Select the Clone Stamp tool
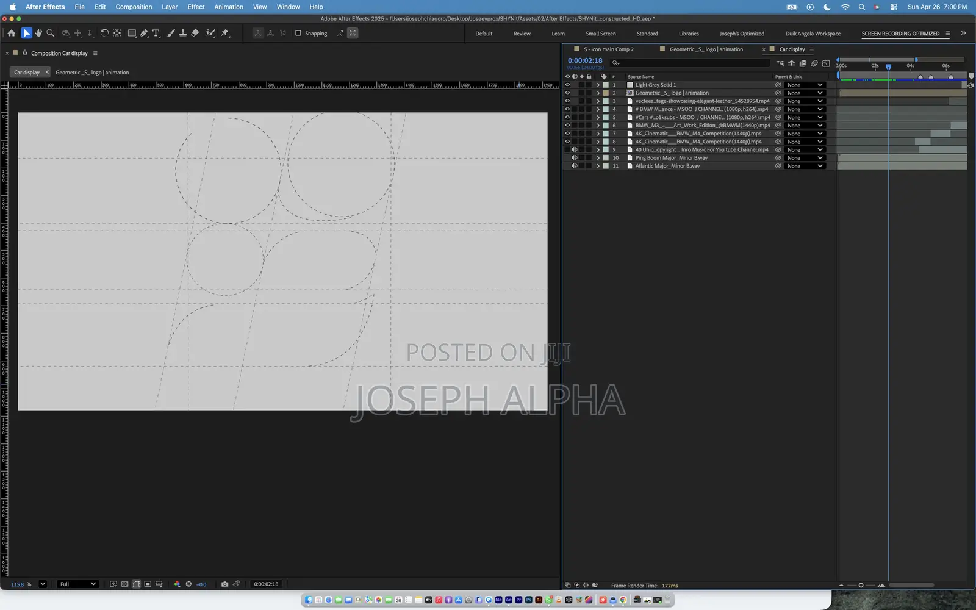The width and height of the screenshot is (976, 610). [x=182, y=33]
